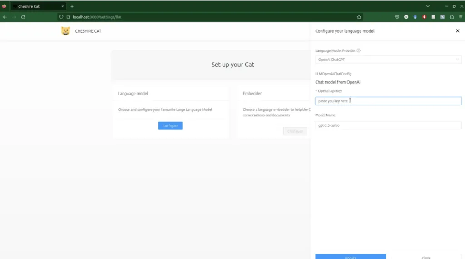The height and width of the screenshot is (259, 465).
Task: Click the Cheshire Cat logo icon
Action: coord(65,31)
